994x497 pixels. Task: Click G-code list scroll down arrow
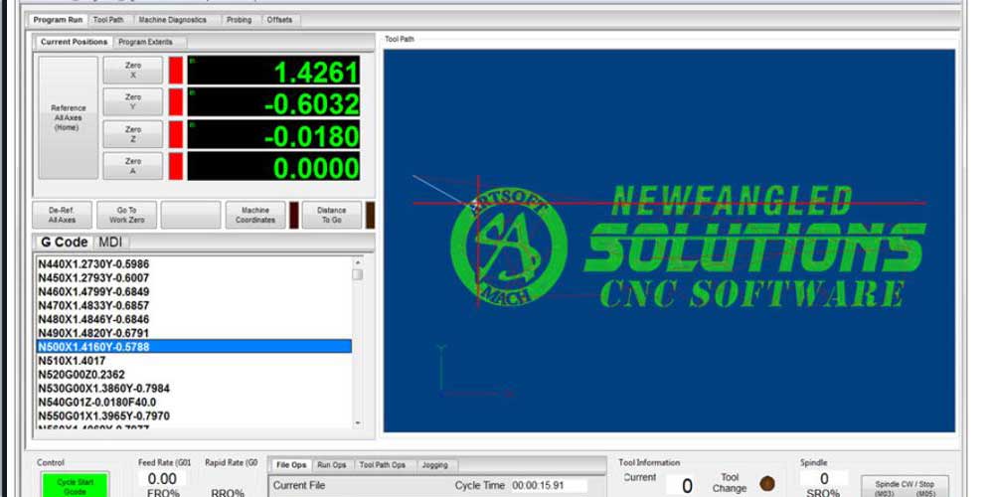(358, 422)
